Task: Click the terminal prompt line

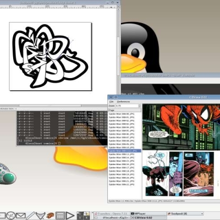Action: click(x=39, y=144)
